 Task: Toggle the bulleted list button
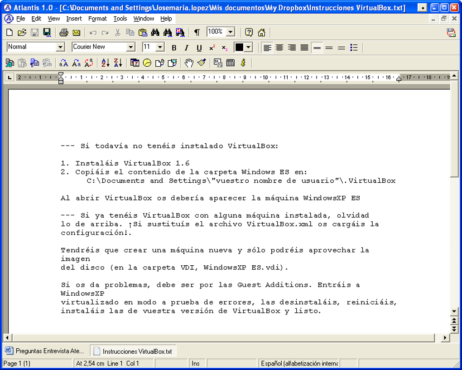point(354,48)
